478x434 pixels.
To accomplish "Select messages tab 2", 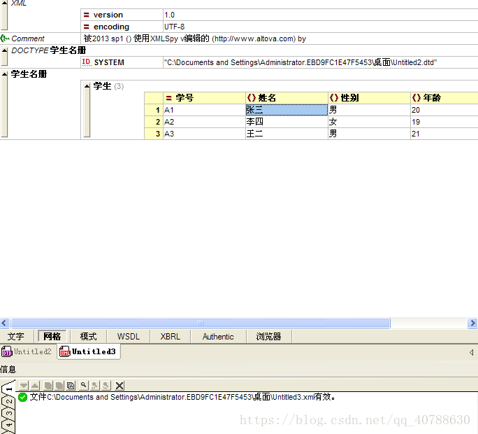I will click(8, 401).
